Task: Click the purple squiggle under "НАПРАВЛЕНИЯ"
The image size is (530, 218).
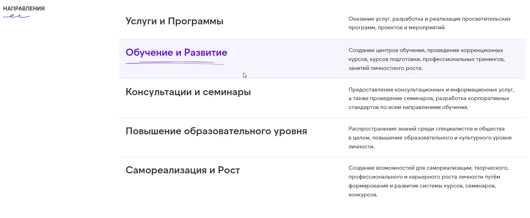Action: pyautogui.click(x=16, y=16)
